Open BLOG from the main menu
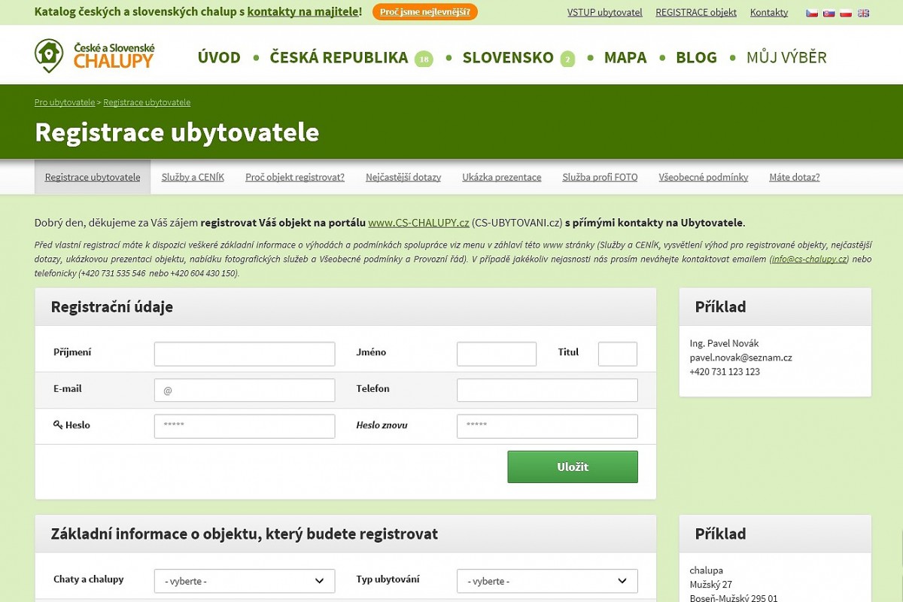 pos(696,57)
